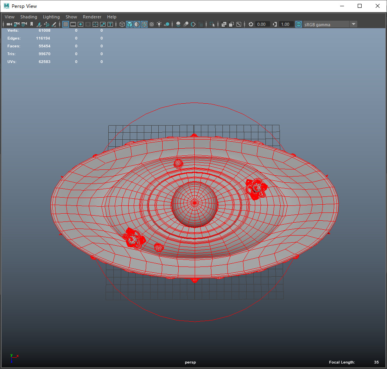387x369 pixels.
Task: Click the Bookmarks icon
Action: 32,24
